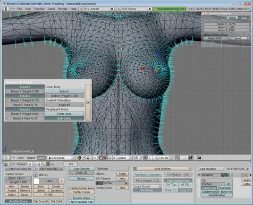Open the Mesh menu in 3D header

click(41, 158)
